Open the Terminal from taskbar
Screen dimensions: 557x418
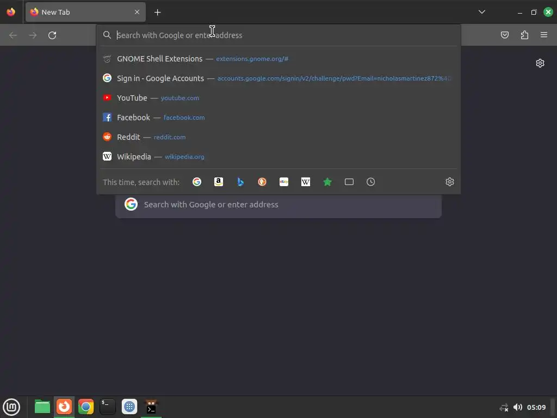tap(108, 407)
